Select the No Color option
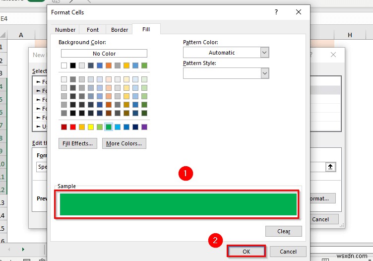This screenshot has width=373, height=261. pos(104,53)
